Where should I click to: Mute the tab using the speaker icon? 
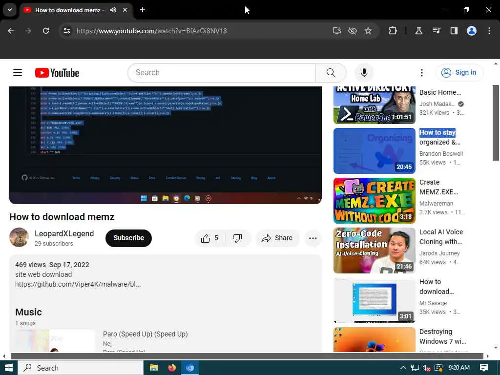[113, 10]
